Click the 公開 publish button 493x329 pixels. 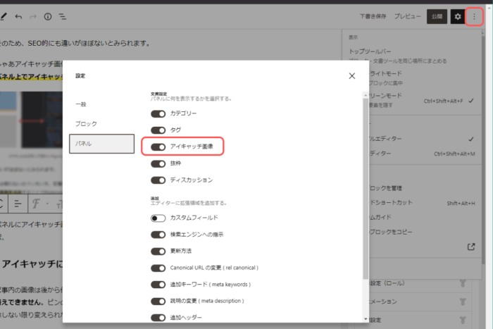click(437, 16)
